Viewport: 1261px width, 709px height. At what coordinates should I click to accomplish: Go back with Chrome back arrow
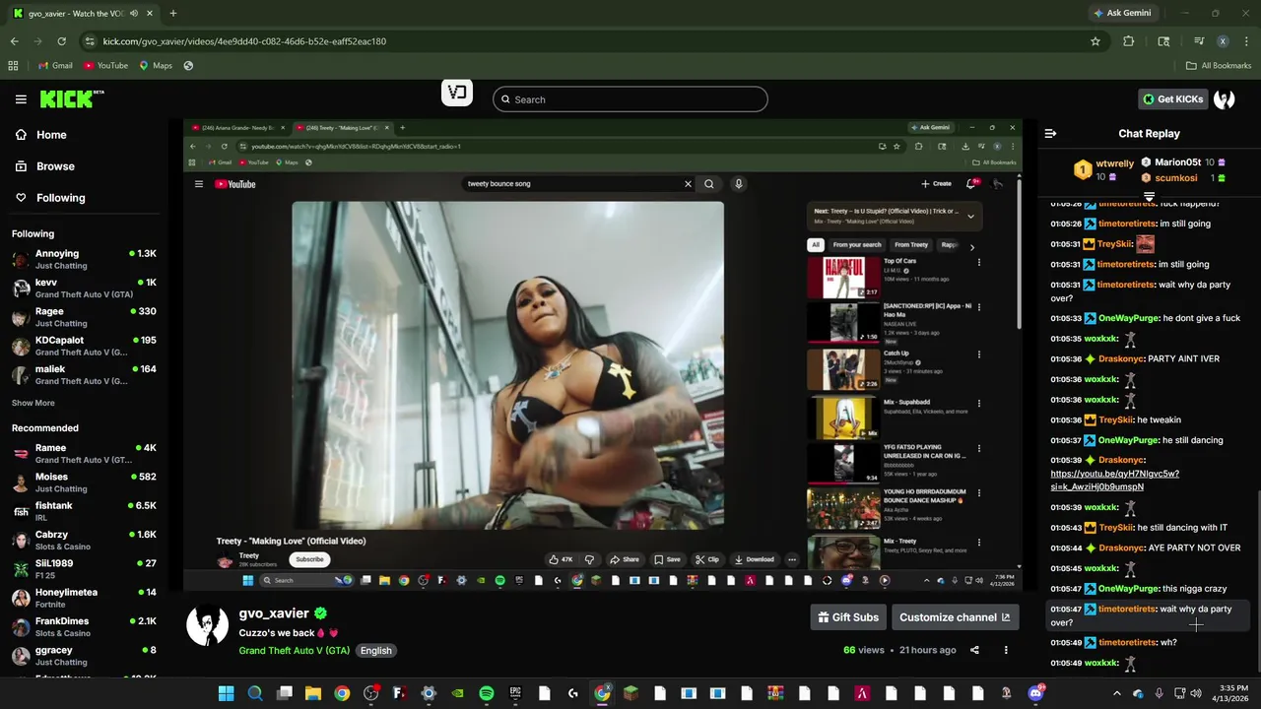[14, 41]
